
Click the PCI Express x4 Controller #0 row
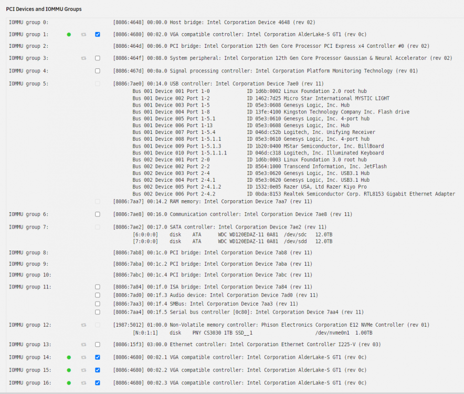click(x=271, y=46)
